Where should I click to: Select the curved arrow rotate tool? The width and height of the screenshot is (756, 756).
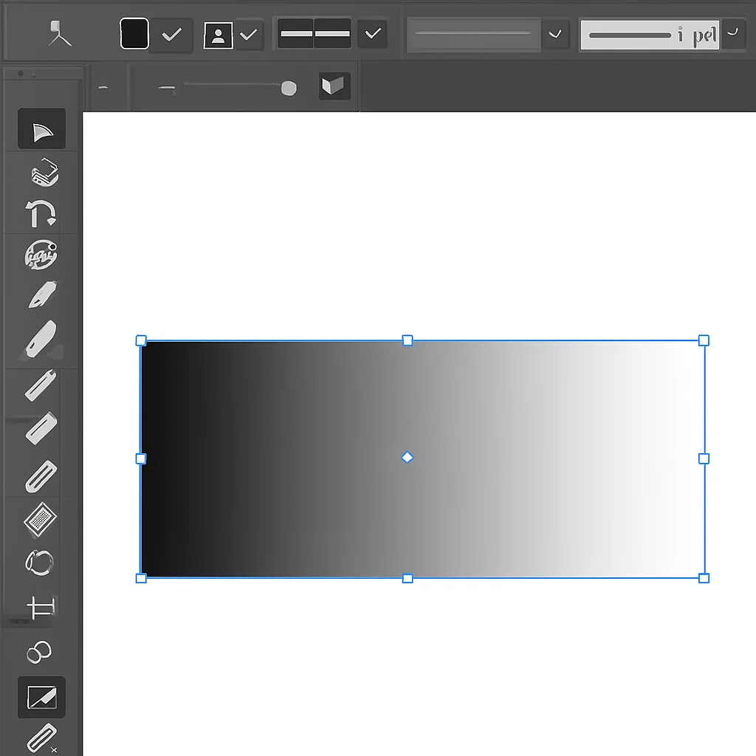(x=41, y=213)
